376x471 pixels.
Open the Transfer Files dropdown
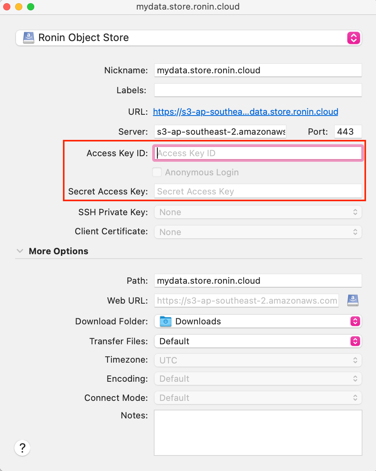click(258, 341)
